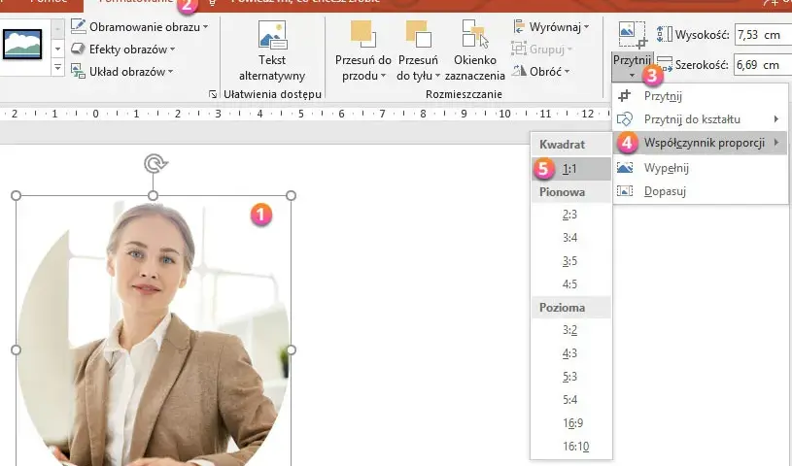Open Efekty obrazów picture effects menu

(x=123, y=50)
